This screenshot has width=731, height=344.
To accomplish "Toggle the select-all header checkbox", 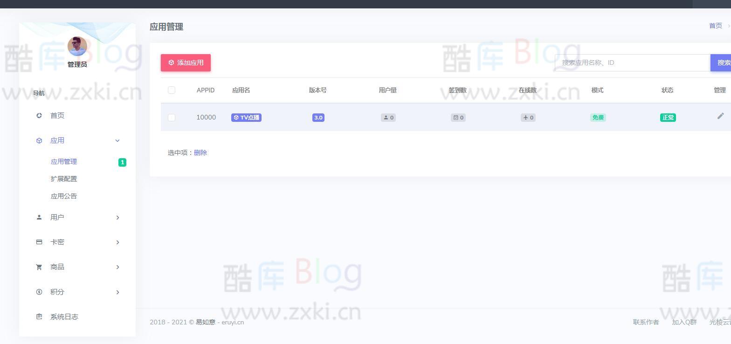I will [x=172, y=90].
